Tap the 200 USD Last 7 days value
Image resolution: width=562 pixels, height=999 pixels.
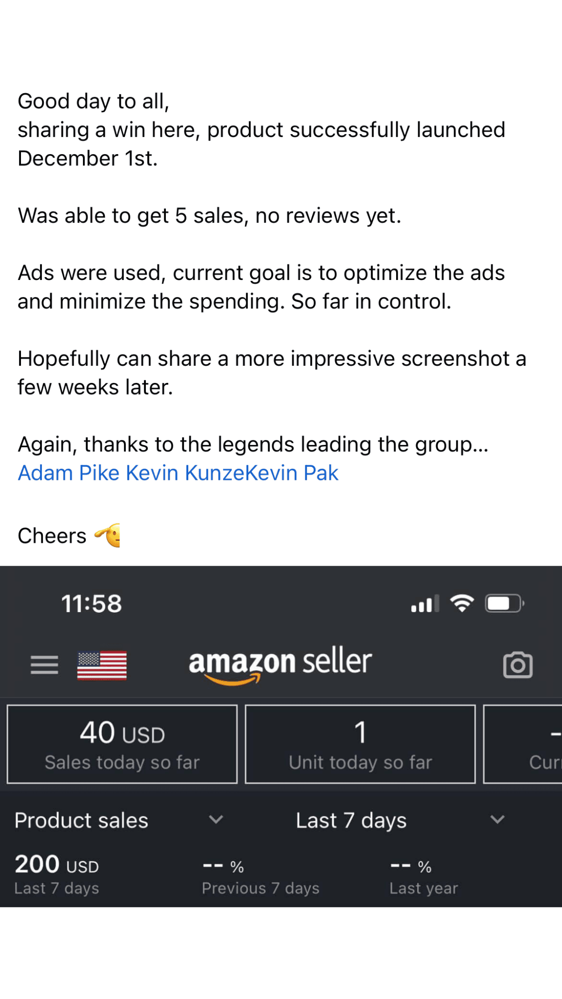tap(57, 865)
